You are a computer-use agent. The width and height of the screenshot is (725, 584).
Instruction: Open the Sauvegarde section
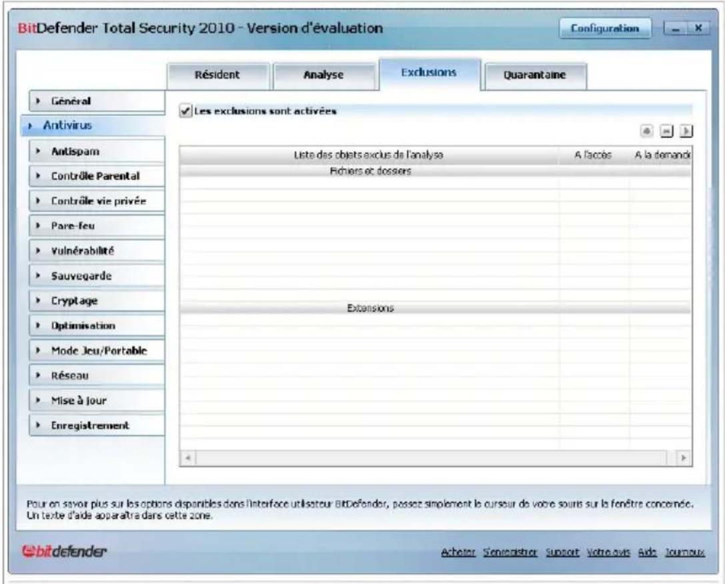coord(97,276)
